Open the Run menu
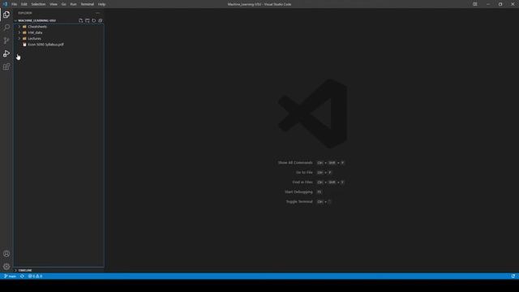This screenshot has height=292, width=519. (x=73, y=4)
